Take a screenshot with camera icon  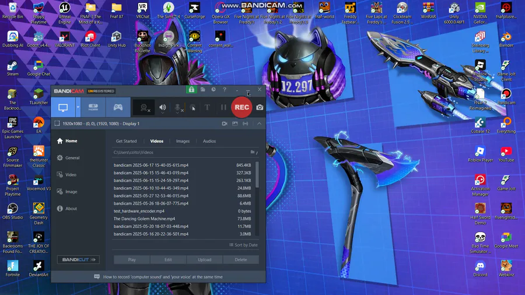(260, 107)
